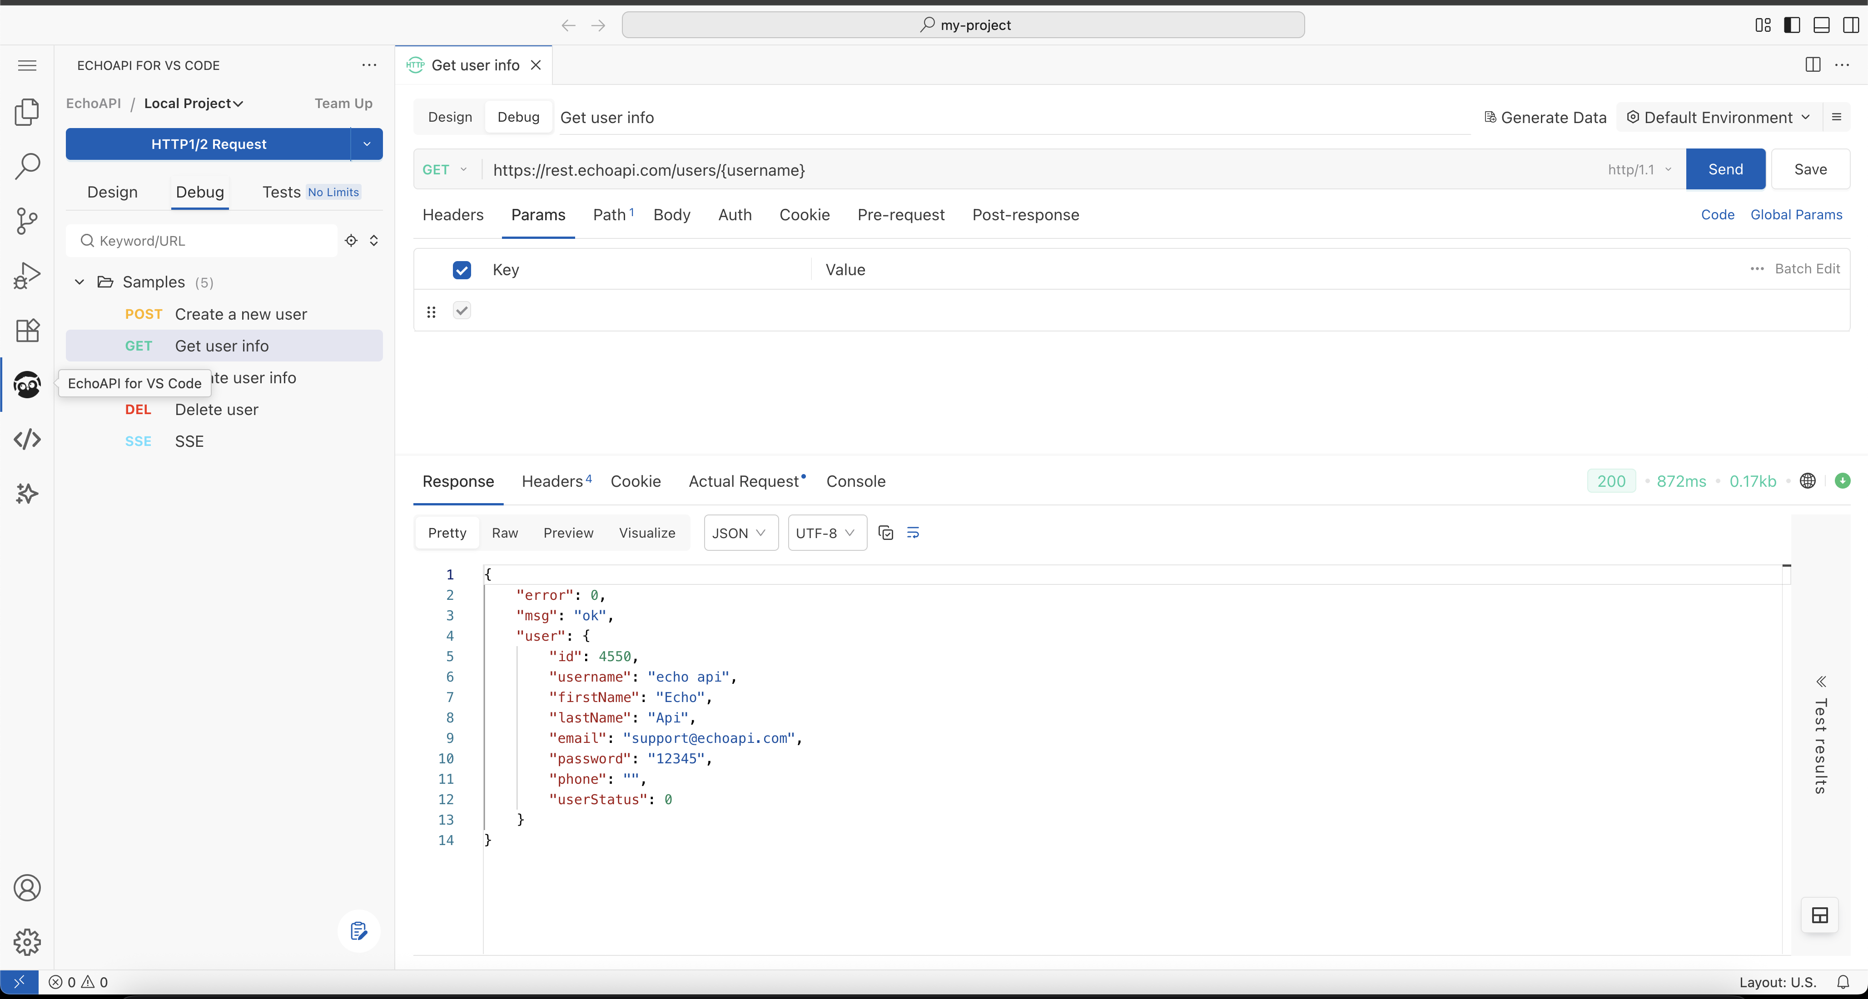1868x999 pixels.
Task: Click the green download response icon
Action: click(1843, 480)
